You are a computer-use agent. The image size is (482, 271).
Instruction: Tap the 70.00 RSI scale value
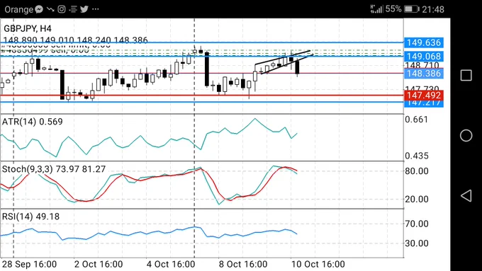click(x=417, y=224)
